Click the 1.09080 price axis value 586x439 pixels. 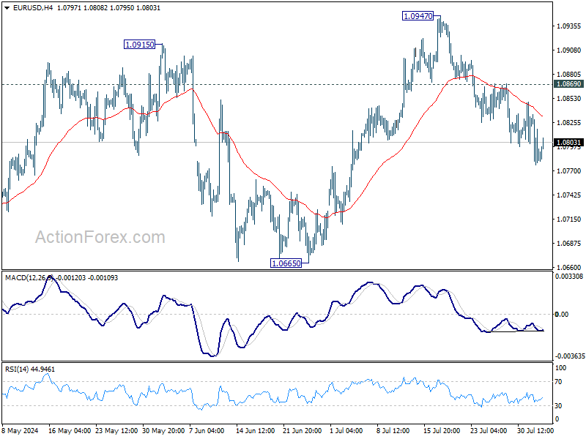tap(569, 50)
